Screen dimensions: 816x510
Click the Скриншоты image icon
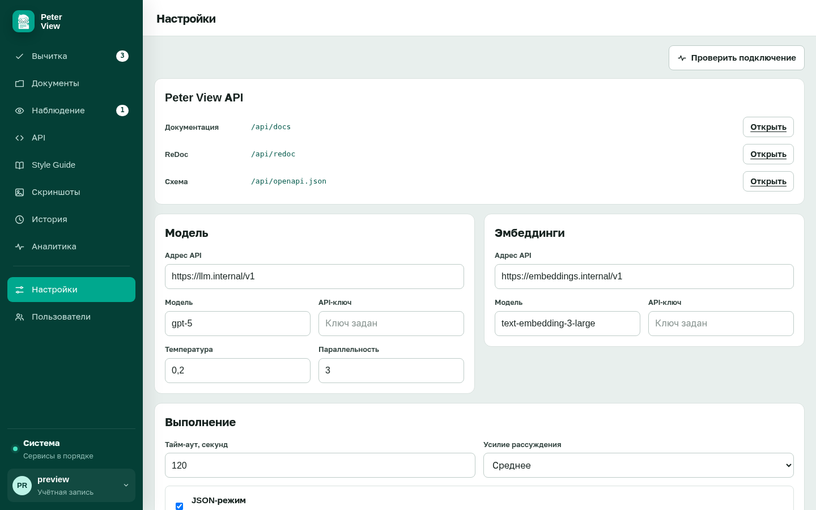19,192
